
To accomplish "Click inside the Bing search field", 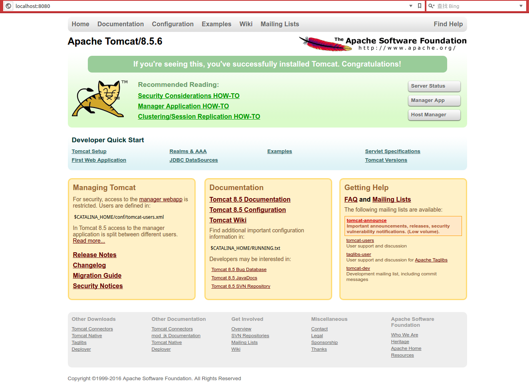I will [475, 6].
